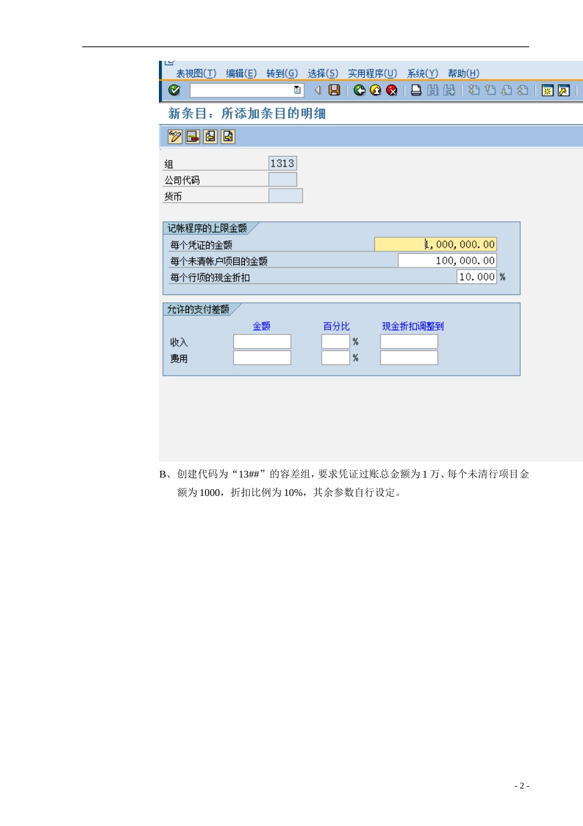The height and width of the screenshot is (826, 583).
Task: Click the First Page icon
Action: pyautogui.click(x=474, y=90)
